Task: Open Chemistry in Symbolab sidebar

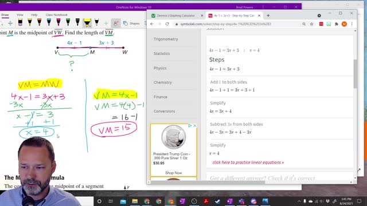Action: (x=163, y=82)
